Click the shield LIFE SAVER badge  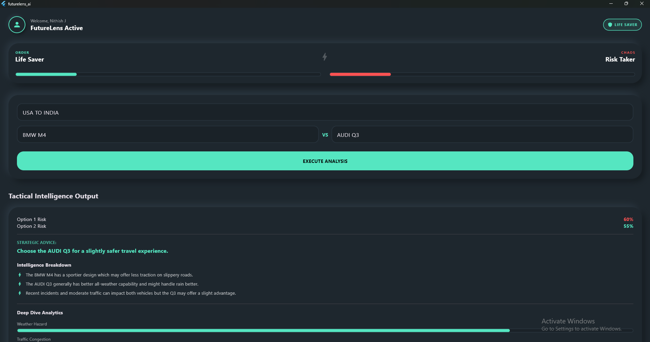point(622,25)
